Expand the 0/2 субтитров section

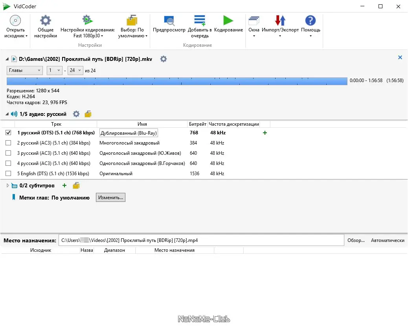[7, 185]
